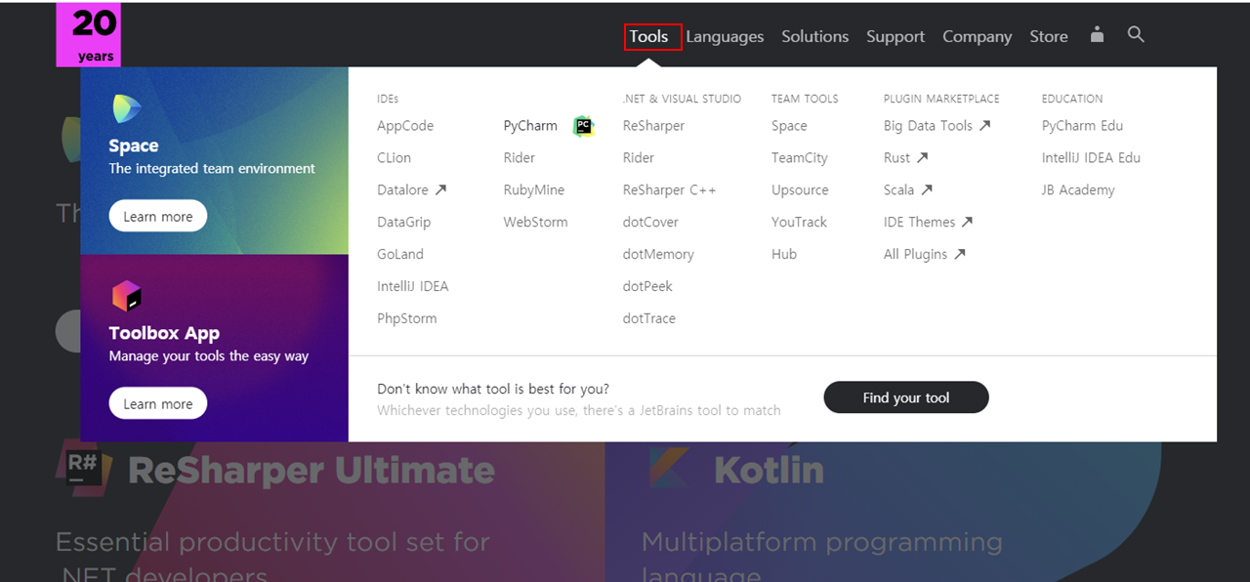This screenshot has height=582, width=1250.
Task: Open the Rust plugin link
Action: [905, 158]
